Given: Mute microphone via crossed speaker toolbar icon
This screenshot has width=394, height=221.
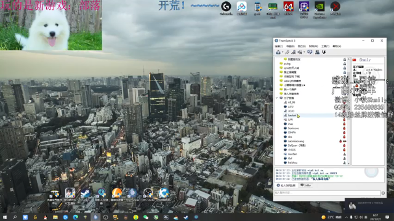Looking at the screenshot, I should pyautogui.click(x=300, y=52).
